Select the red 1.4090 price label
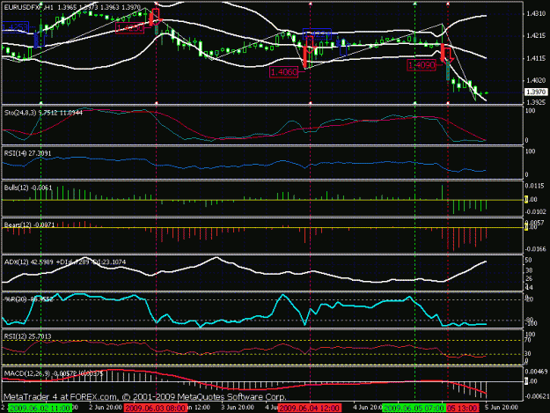The image size is (550, 413). [x=422, y=65]
